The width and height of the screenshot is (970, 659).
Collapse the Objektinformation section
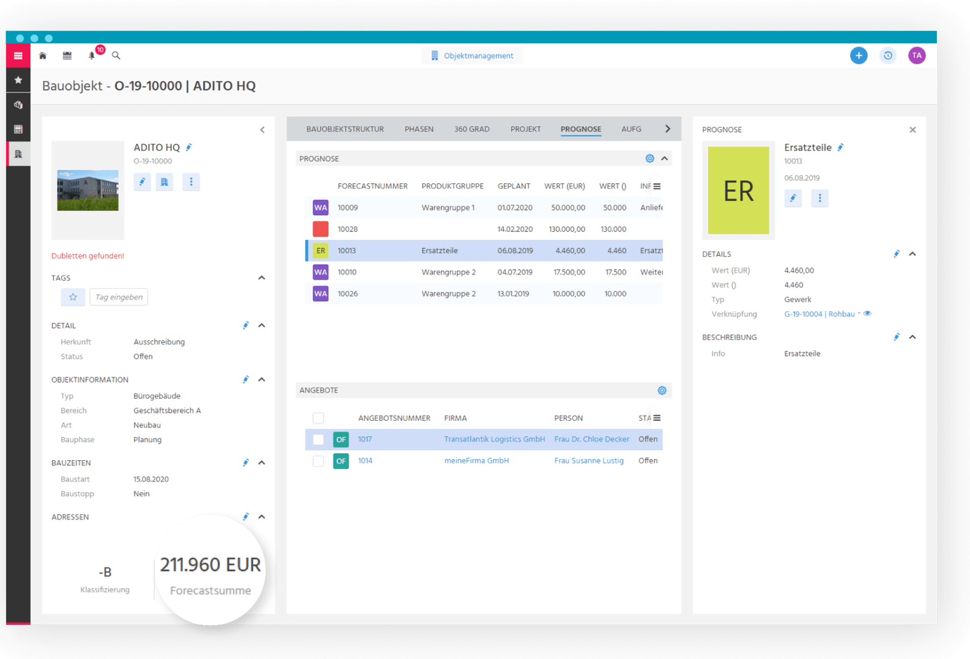click(262, 379)
